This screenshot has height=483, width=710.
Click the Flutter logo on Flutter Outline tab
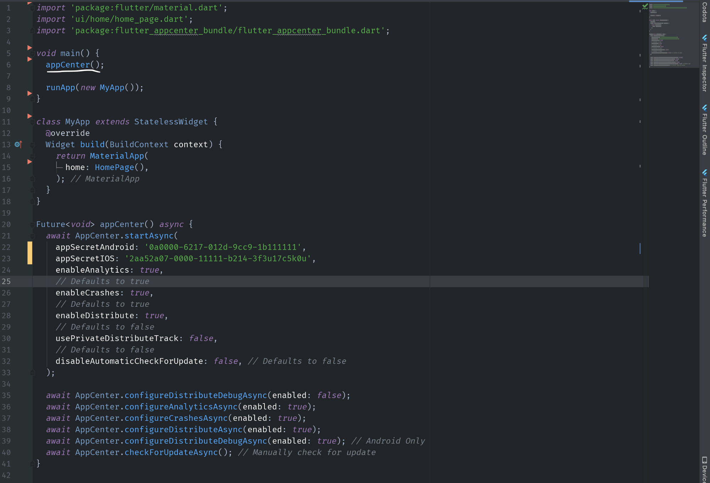[705, 108]
